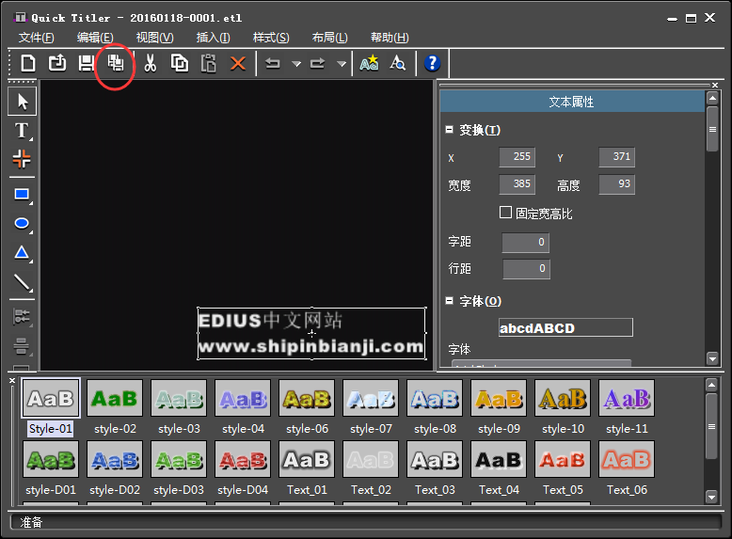Click the Delete red X icon
The image size is (732, 539).
point(238,63)
